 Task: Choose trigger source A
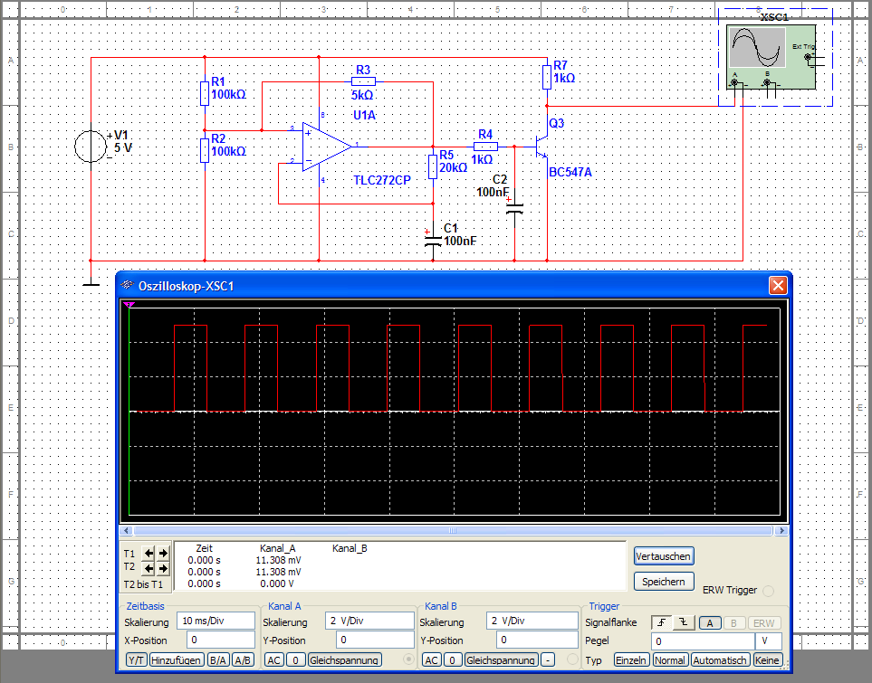(x=710, y=622)
